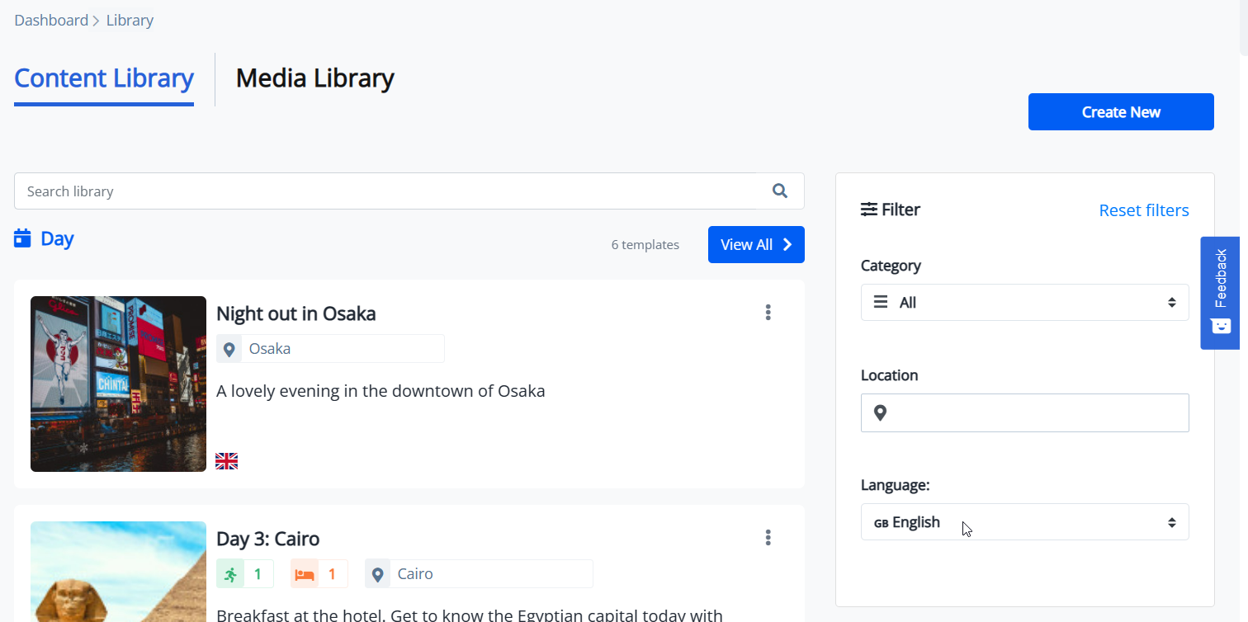Click Reset filters link

[x=1144, y=210]
